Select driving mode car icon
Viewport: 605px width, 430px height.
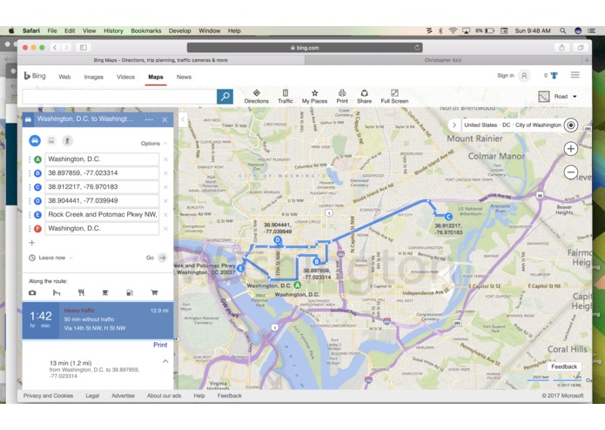pyautogui.click(x=35, y=141)
